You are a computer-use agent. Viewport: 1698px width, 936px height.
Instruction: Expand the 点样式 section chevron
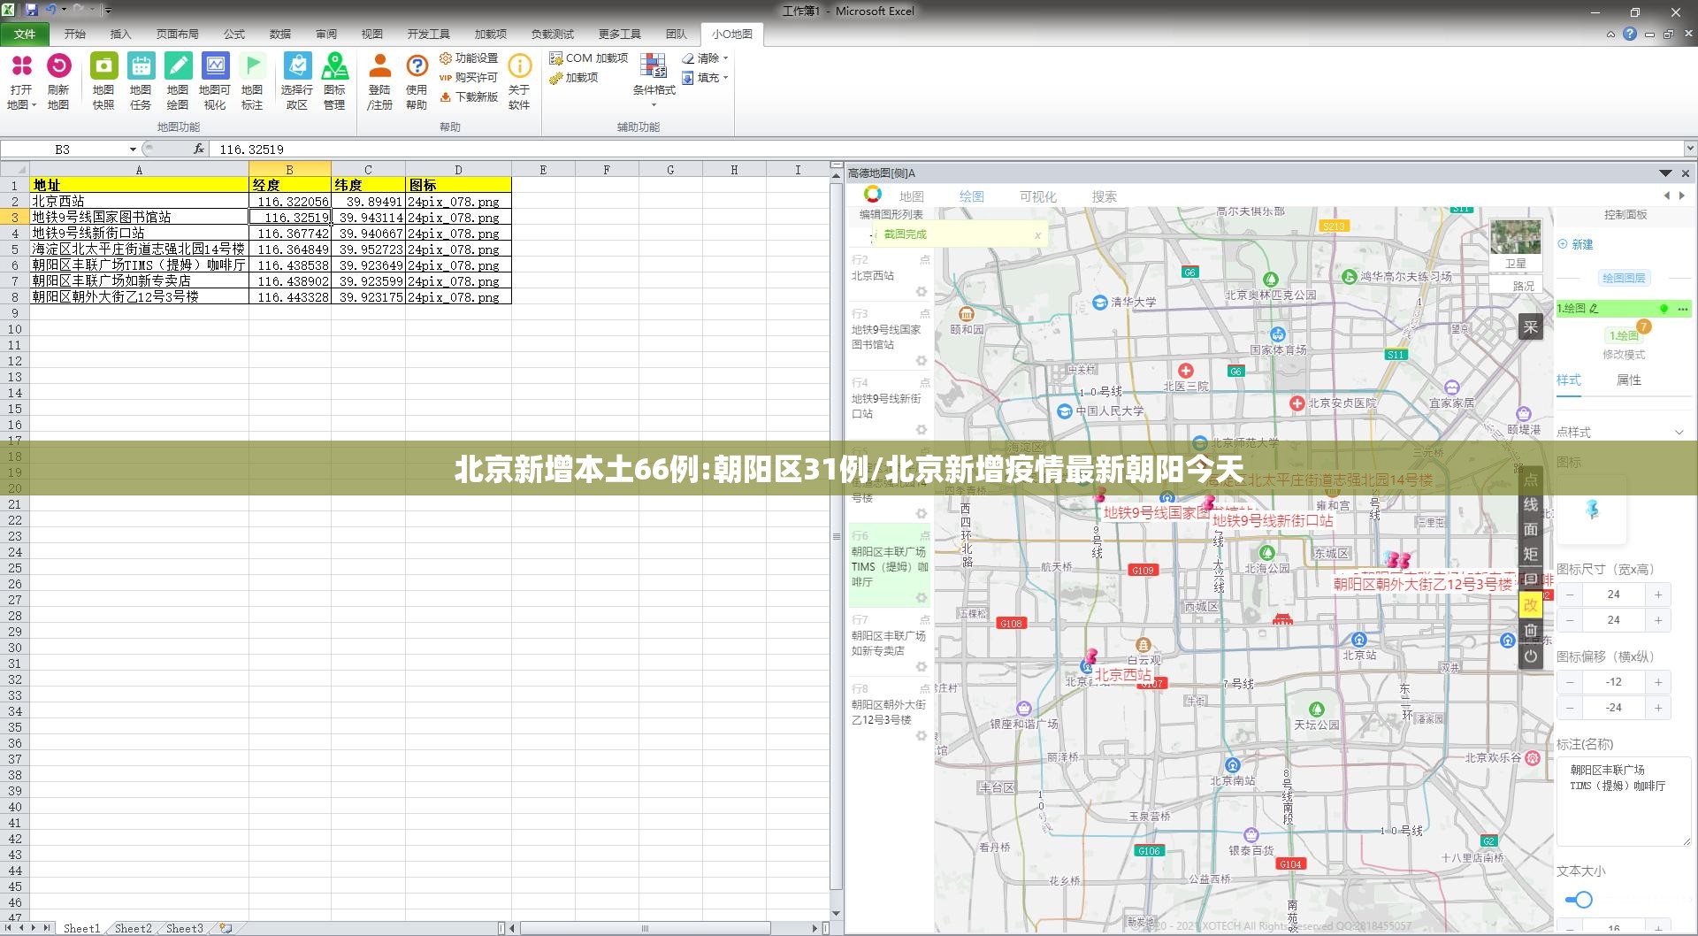[x=1679, y=432]
